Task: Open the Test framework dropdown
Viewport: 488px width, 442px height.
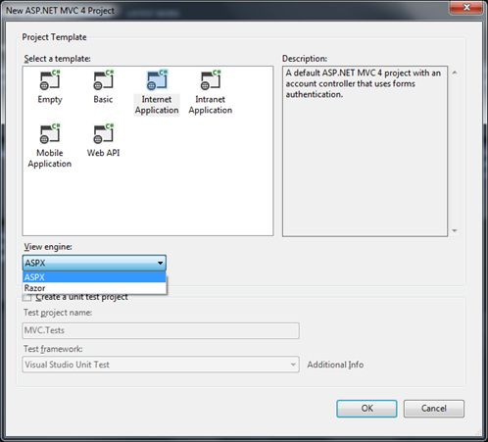Action: click(x=161, y=365)
